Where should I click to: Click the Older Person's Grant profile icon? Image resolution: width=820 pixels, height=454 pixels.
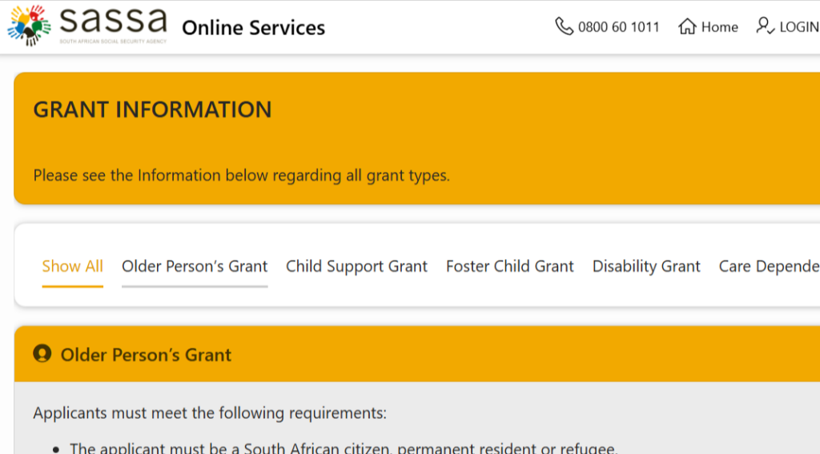click(x=42, y=354)
